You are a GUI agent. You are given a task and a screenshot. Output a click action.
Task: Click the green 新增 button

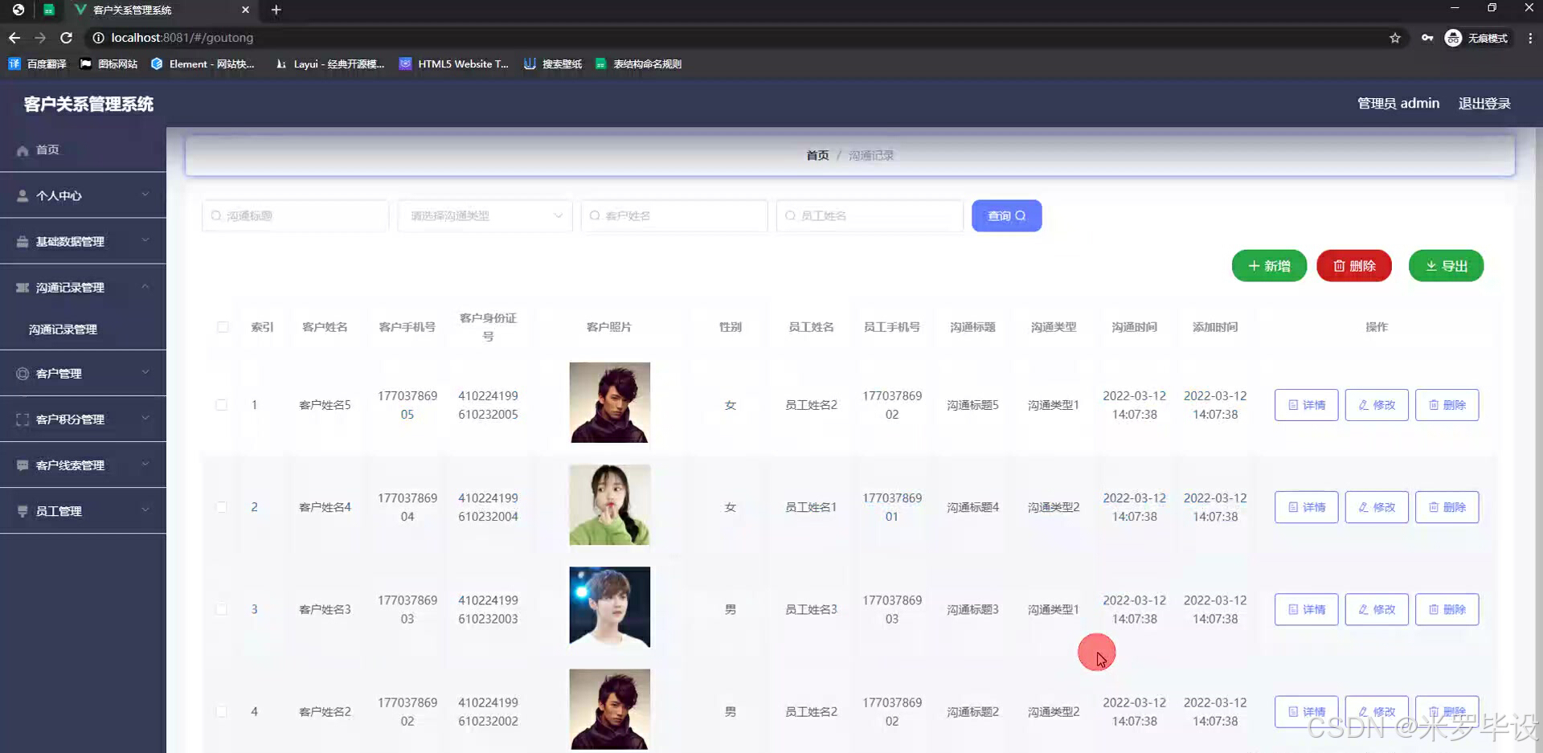tap(1269, 266)
